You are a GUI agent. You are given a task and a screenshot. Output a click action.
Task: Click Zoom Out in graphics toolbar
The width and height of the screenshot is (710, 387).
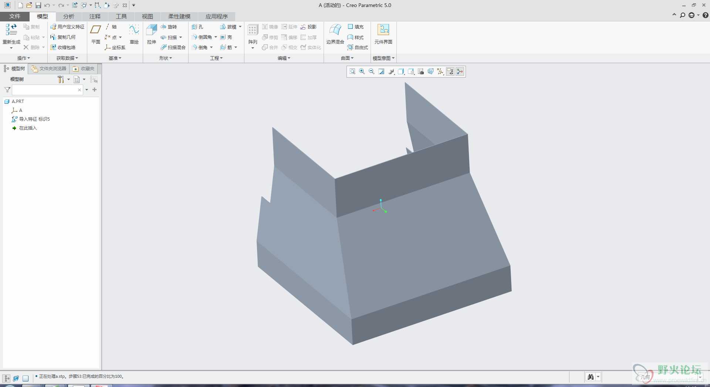tap(372, 72)
